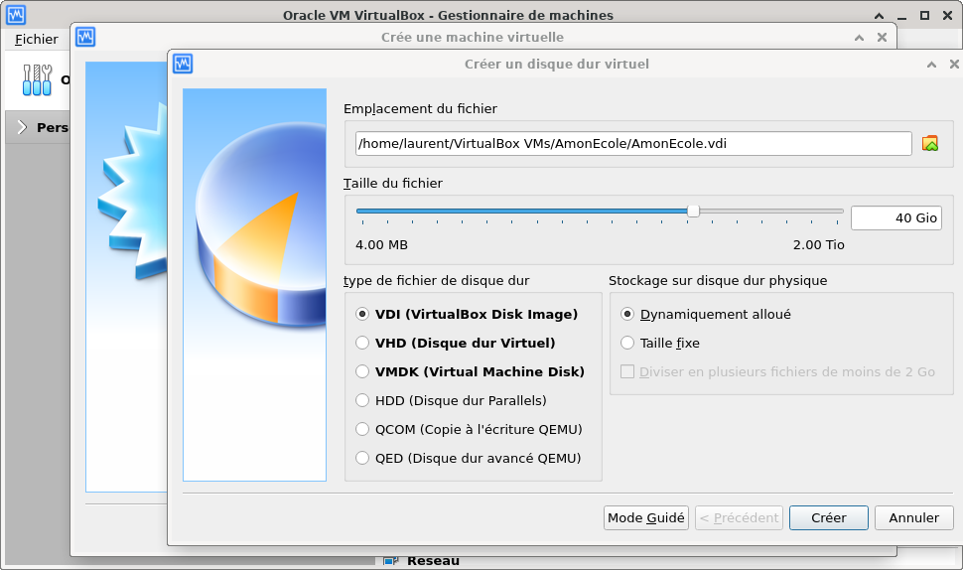This screenshot has height=570, width=963.
Task: Click the Mode Guidé button
Action: [646, 517]
